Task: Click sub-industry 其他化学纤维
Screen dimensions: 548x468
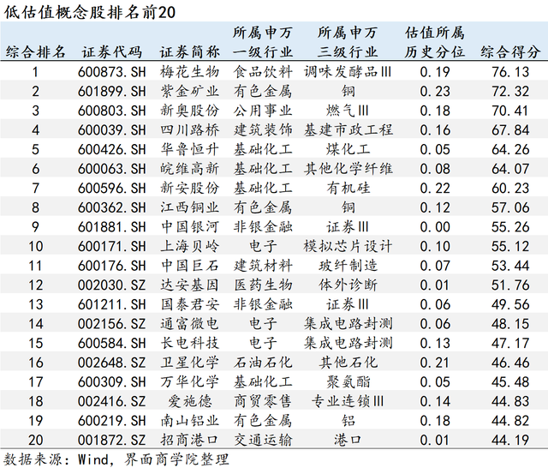Action: (x=348, y=169)
